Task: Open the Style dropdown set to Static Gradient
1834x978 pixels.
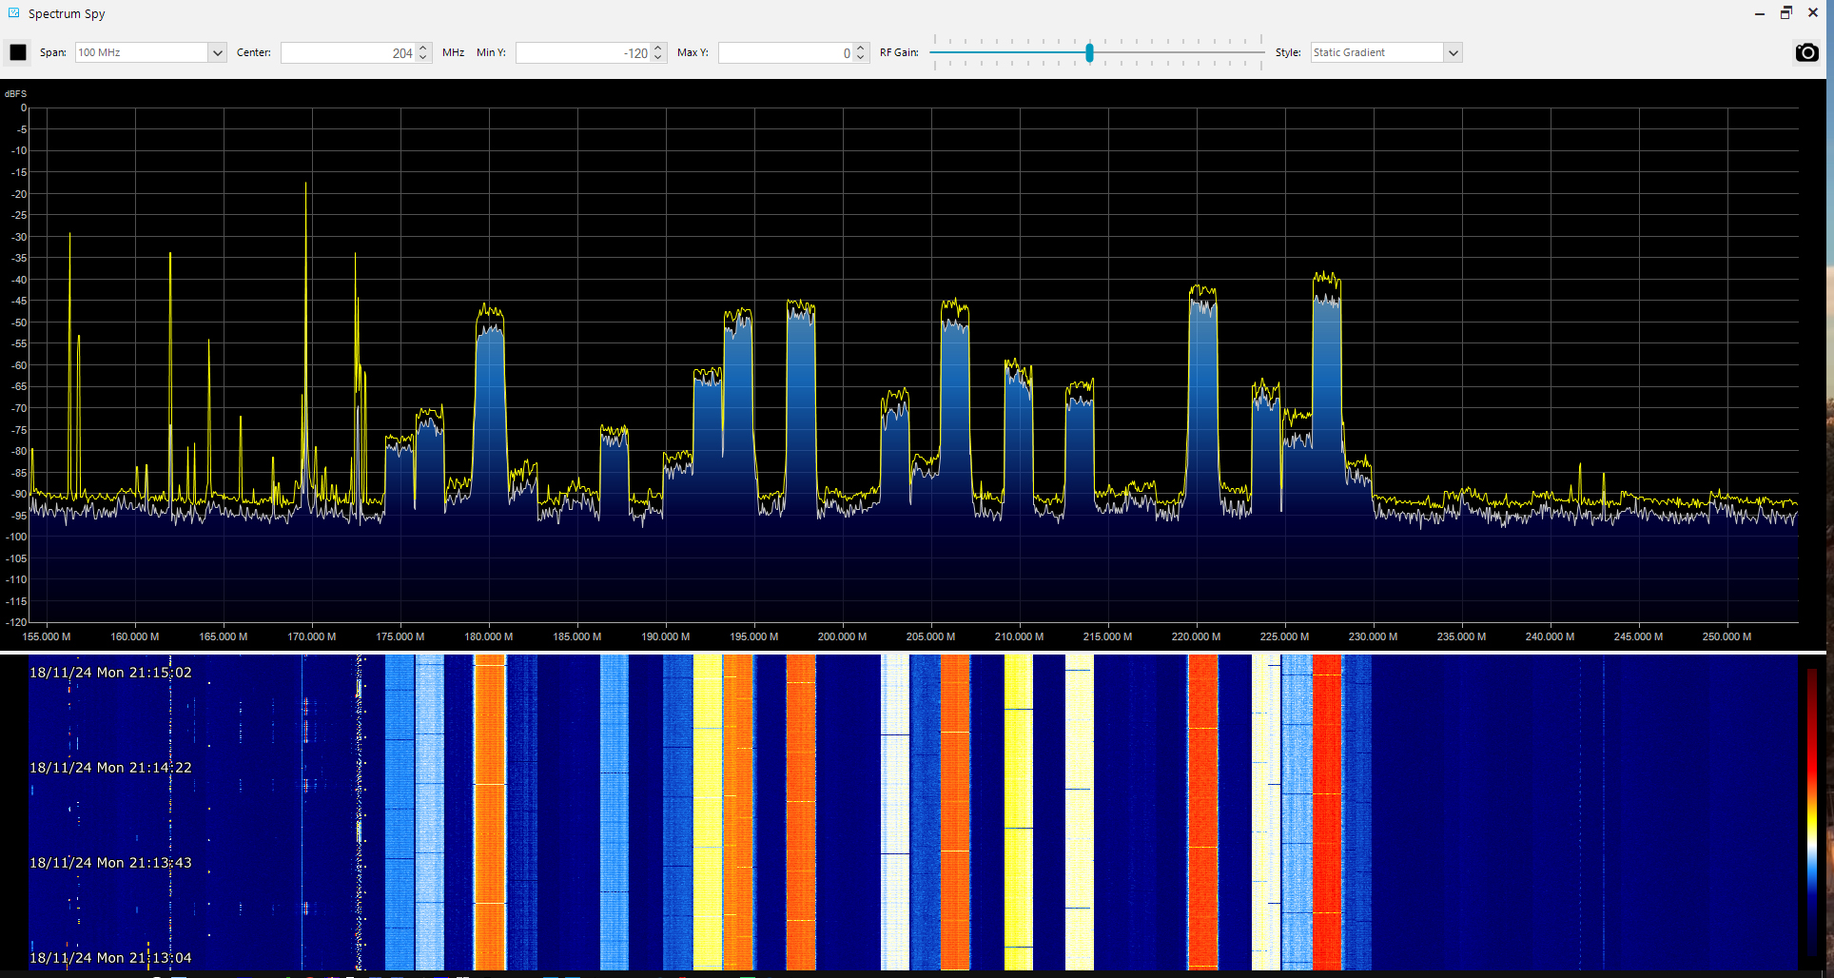Action: click(1386, 52)
